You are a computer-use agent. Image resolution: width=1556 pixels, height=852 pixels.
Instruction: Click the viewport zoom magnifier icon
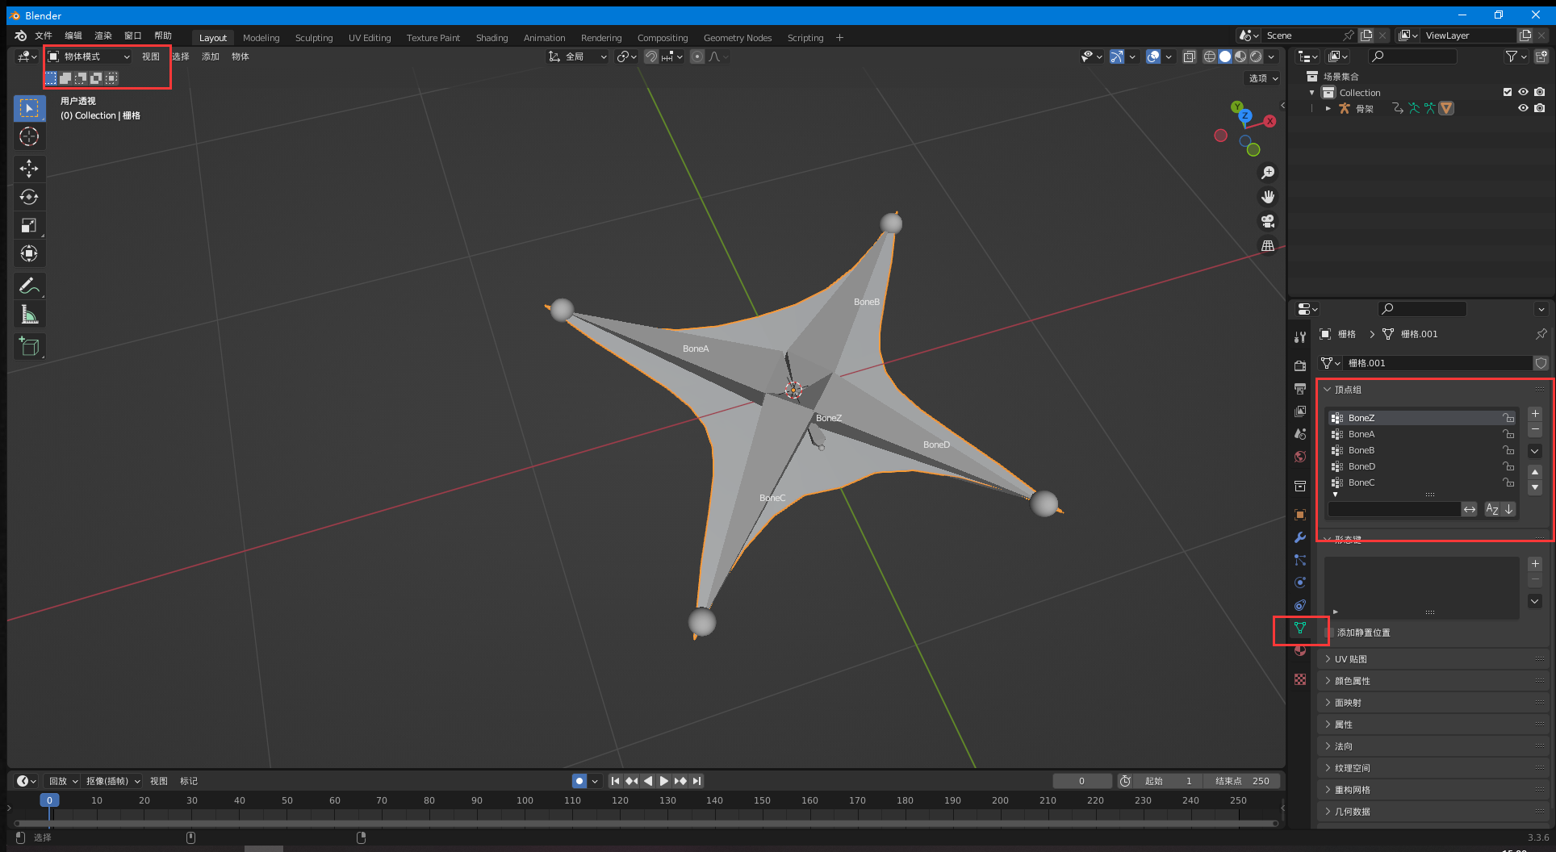pos(1268,173)
